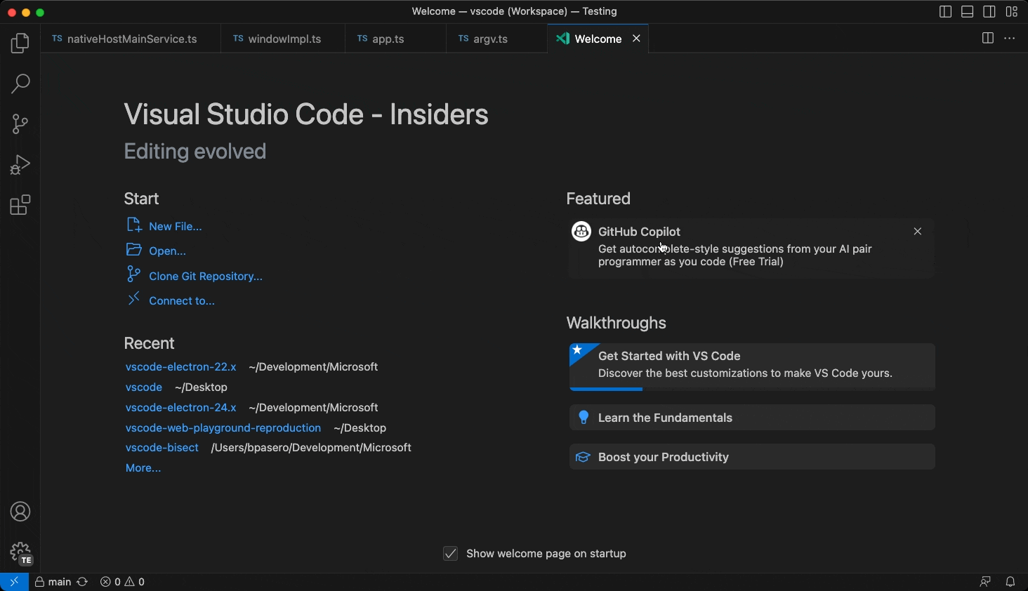Viewport: 1028px width, 591px height.
Task: Toggle the secondary side bar visibility
Action: (990, 11)
